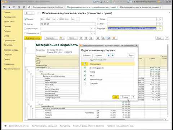173x130 pixels.
Task: Click Добавить in grouping dialog
Action: [87, 56]
